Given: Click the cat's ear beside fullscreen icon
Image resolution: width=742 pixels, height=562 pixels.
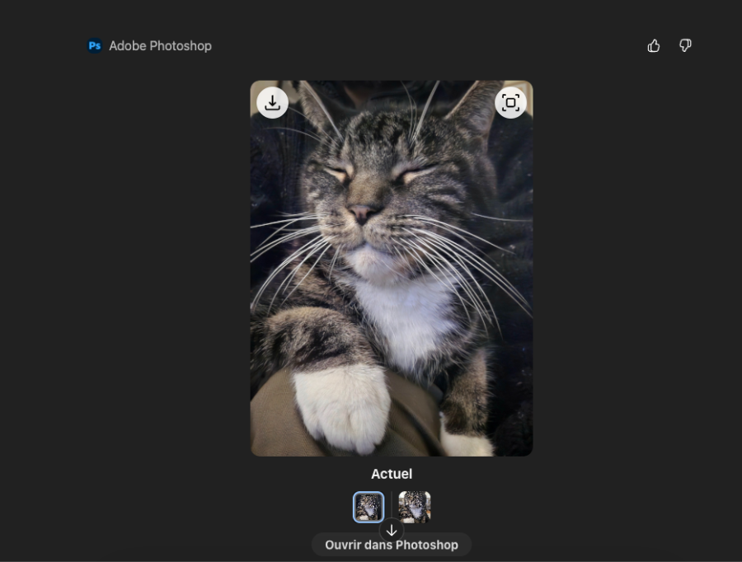Looking at the screenshot, I should 476,111.
